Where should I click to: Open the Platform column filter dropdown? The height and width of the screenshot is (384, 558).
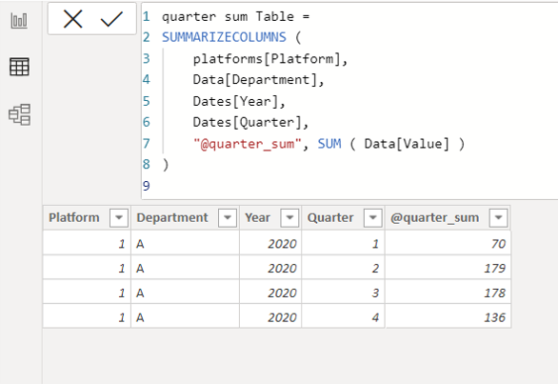(x=119, y=217)
